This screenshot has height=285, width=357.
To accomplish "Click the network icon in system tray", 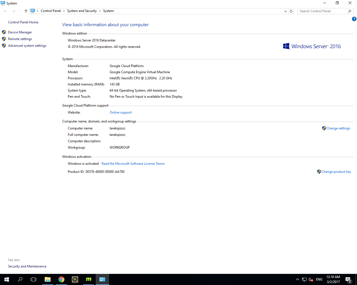I will (304, 279).
